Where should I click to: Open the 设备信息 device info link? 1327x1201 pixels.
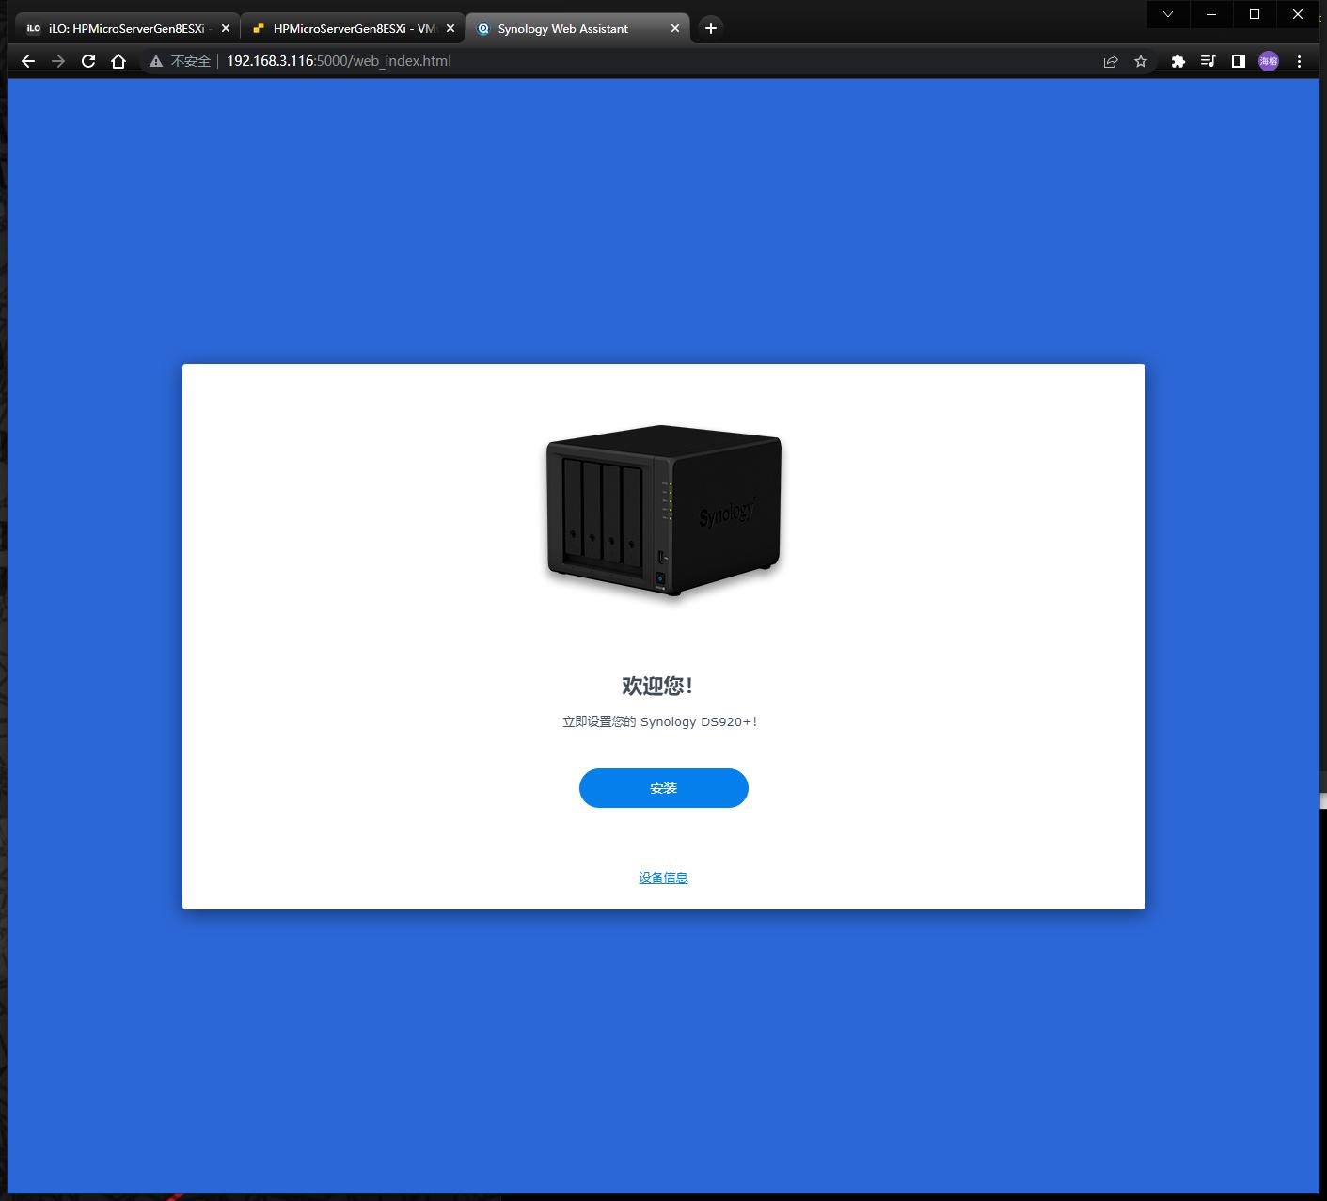pyautogui.click(x=663, y=877)
